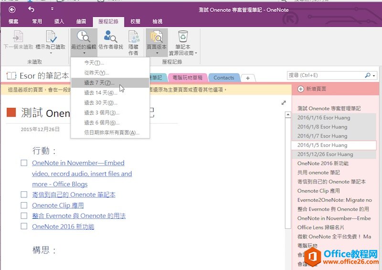Viewport: 382px width, 270px height.
Task: Check the 整合 Evernote 與 Onenote checkbox
Action: [x=24, y=216]
